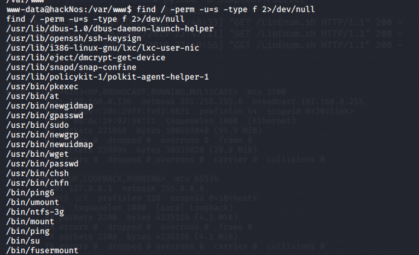Image resolution: width=419 pixels, height=255 pixels.
Task: Click the /bin/ntfs-3g entry
Action: [35, 212]
